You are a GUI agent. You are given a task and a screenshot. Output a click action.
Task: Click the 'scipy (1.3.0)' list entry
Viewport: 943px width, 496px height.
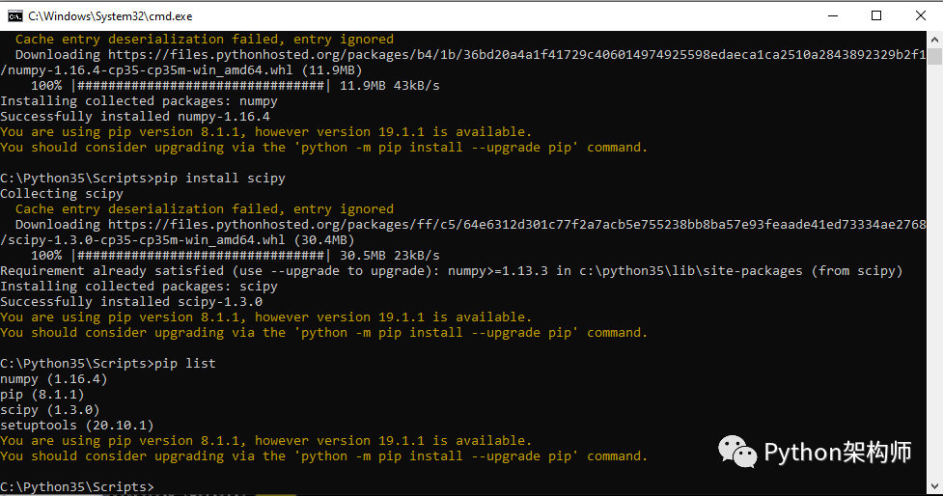coord(50,410)
